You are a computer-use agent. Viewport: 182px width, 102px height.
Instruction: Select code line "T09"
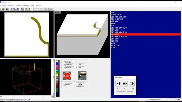pyautogui.click(x=113, y=12)
